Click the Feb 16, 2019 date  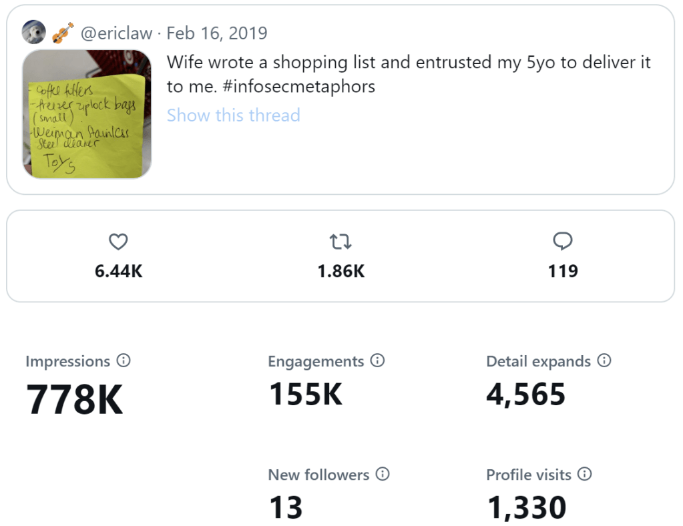point(216,33)
